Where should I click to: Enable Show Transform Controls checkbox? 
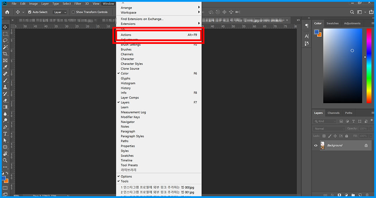coord(73,12)
